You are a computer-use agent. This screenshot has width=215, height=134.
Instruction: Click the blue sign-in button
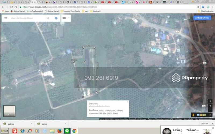[202, 18]
